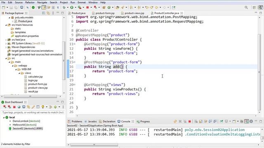Click red Stop icon in Boot Dashboard toolbar

point(14,107)
